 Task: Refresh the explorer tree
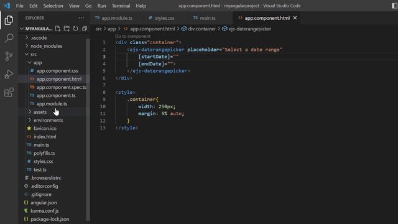tap(76, 29)
